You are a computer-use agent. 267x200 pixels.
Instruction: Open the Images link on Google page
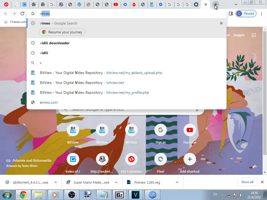coord(239,35)
